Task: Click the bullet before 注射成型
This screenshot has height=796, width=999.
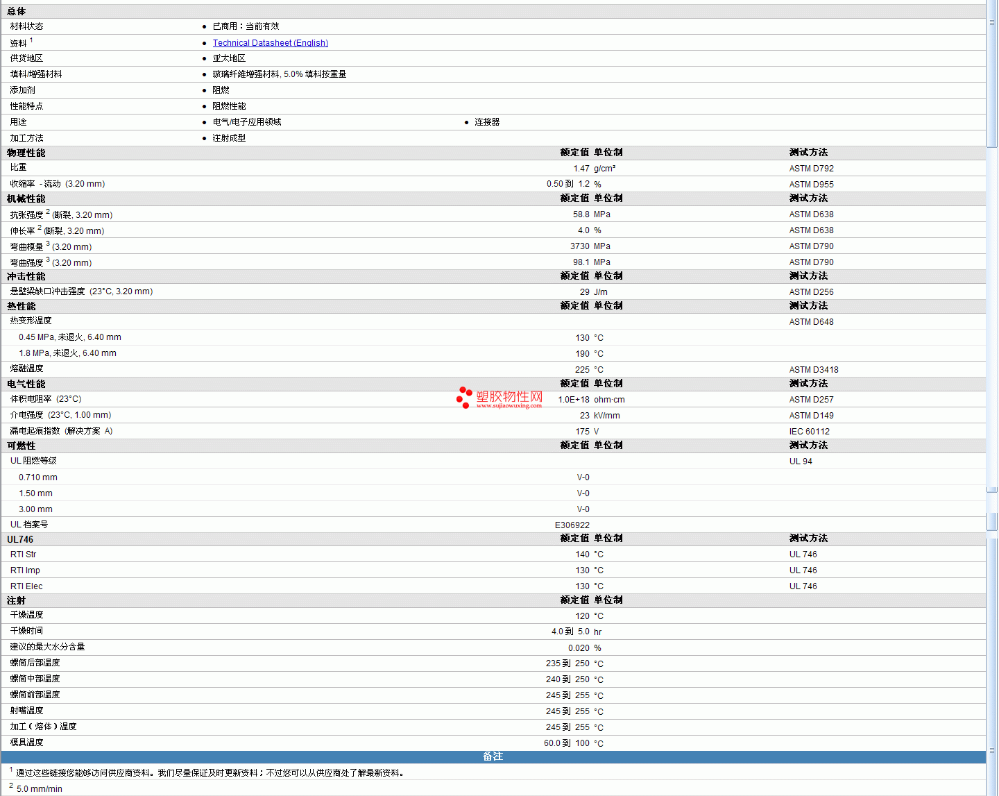Action: tap(204, 139)
